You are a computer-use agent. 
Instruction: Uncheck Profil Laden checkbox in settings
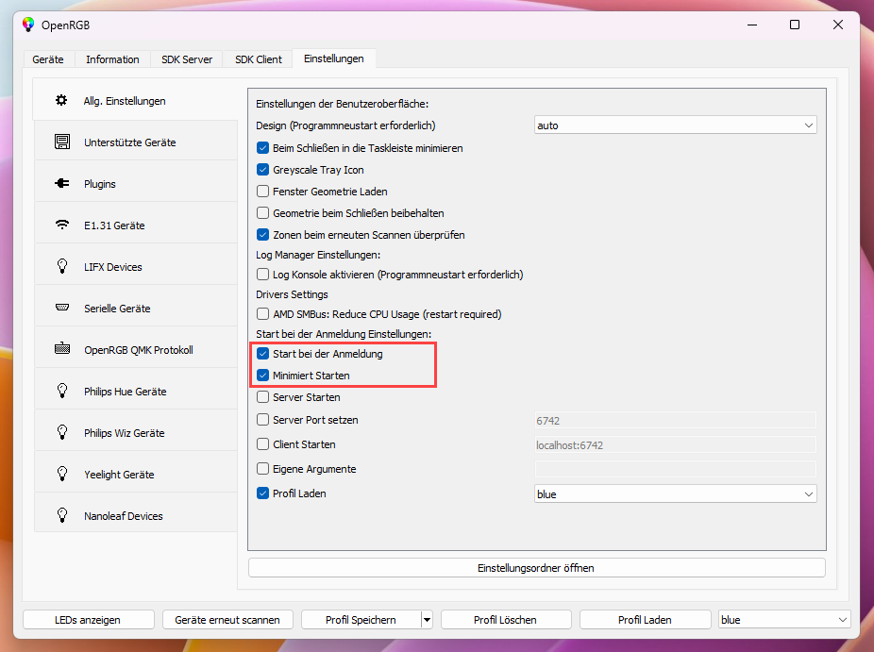click(262, 493)
